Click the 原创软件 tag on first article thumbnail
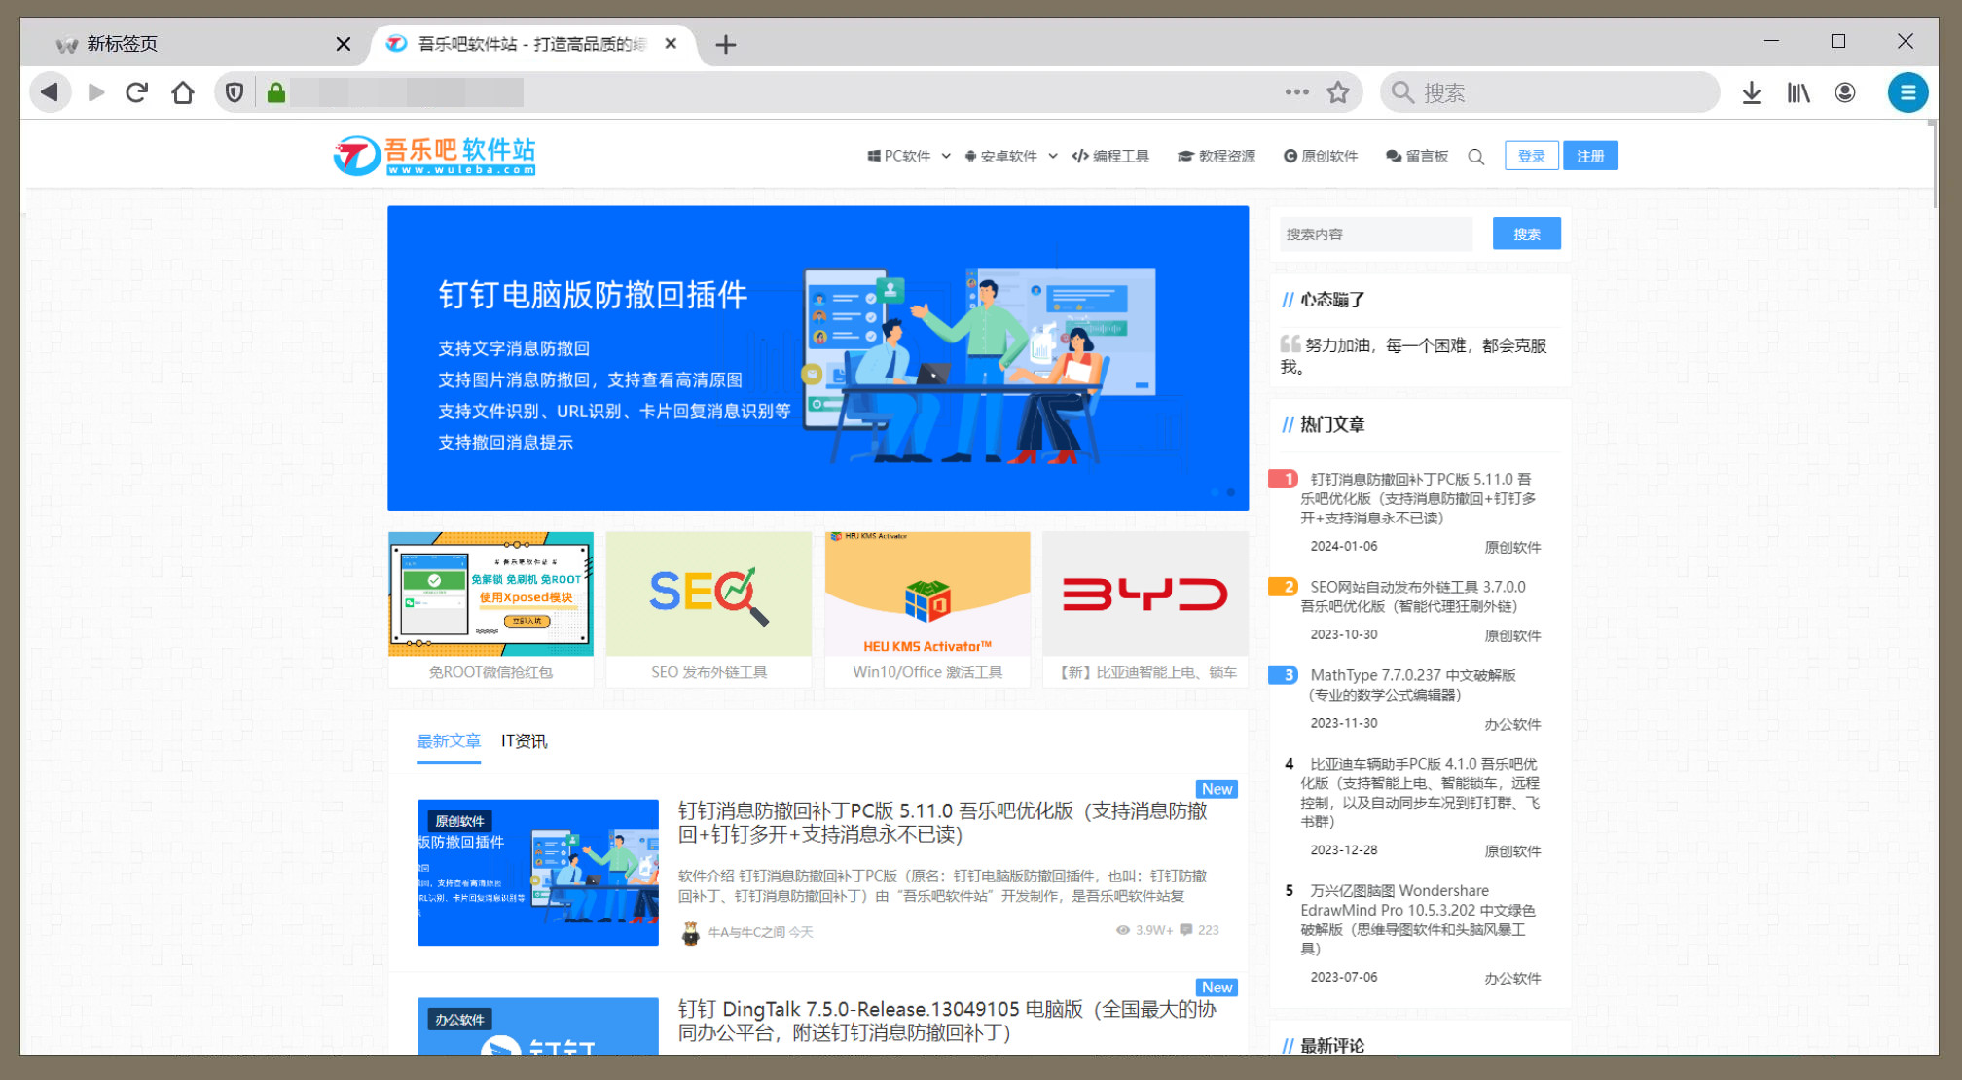 [459, 821]
